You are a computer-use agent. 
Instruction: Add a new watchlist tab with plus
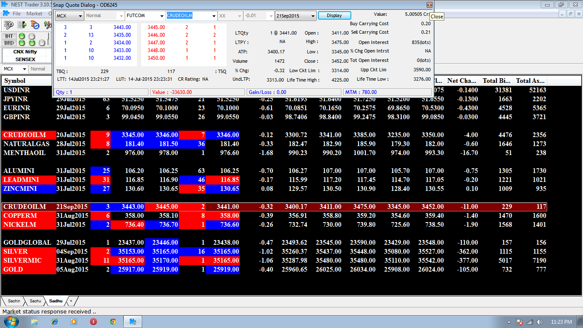71,301
